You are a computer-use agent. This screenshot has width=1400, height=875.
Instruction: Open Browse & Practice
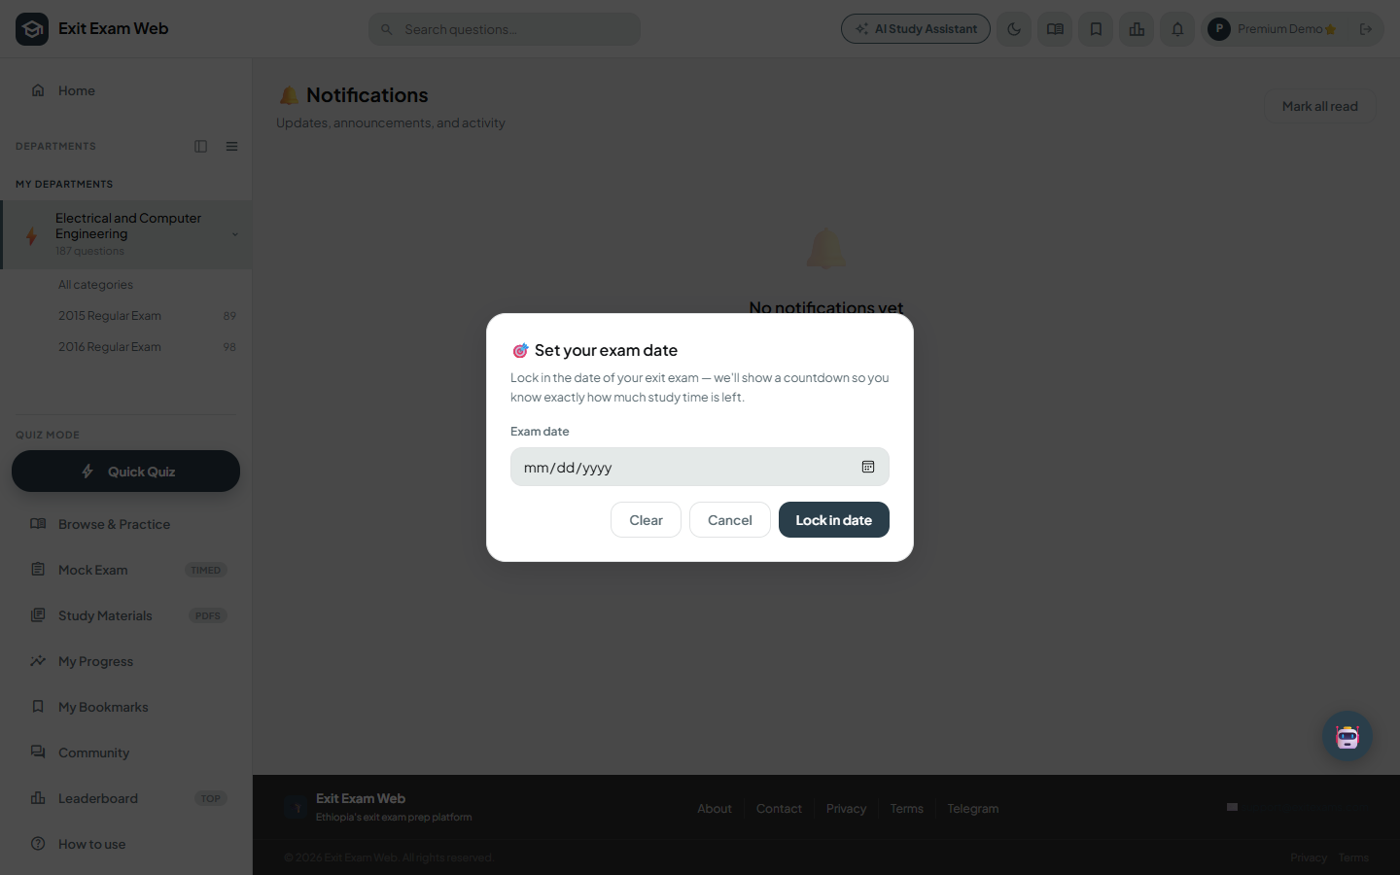126,524
